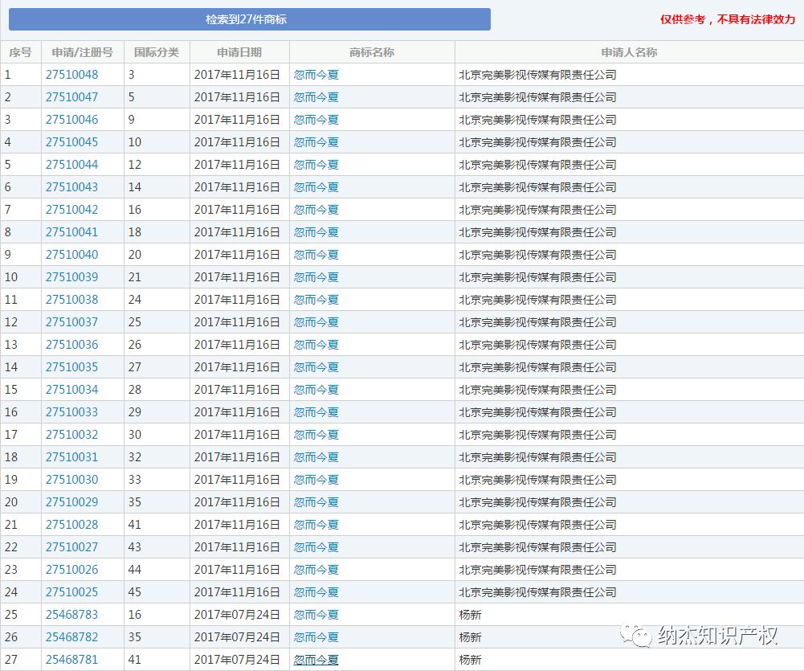Open registration number 27510025 link

(x=71, y=592)
